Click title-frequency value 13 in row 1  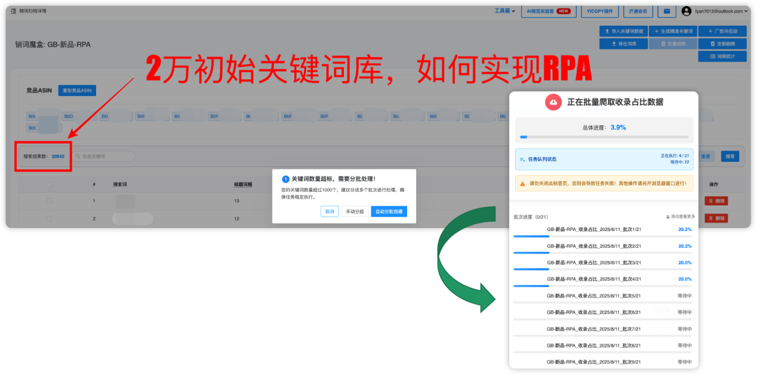236,201
